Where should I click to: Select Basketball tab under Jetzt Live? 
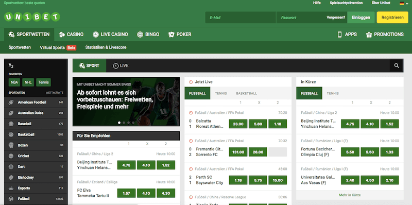point(247,93)
